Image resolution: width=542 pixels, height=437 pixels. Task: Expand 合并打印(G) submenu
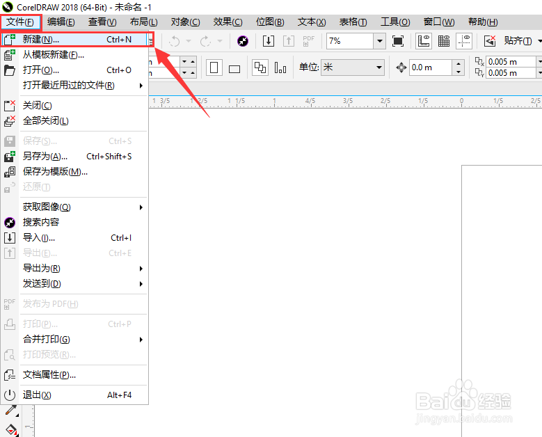[75, 339]
